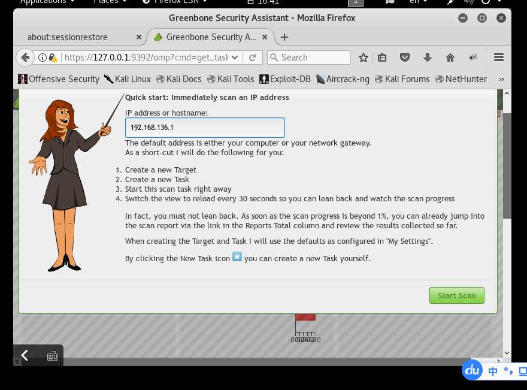Click the New Task star icon
Screen dimensions: 527x390
click(237, 256)
